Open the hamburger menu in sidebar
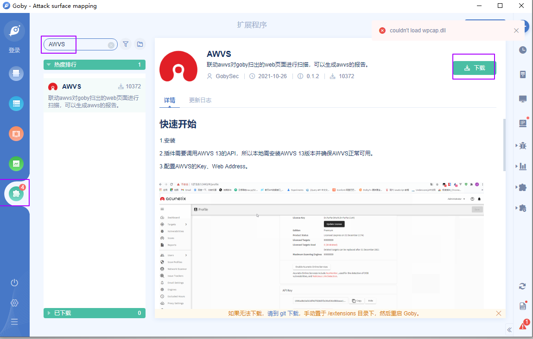The width and height of the screenshot is (533, 339). pos(14,321)
